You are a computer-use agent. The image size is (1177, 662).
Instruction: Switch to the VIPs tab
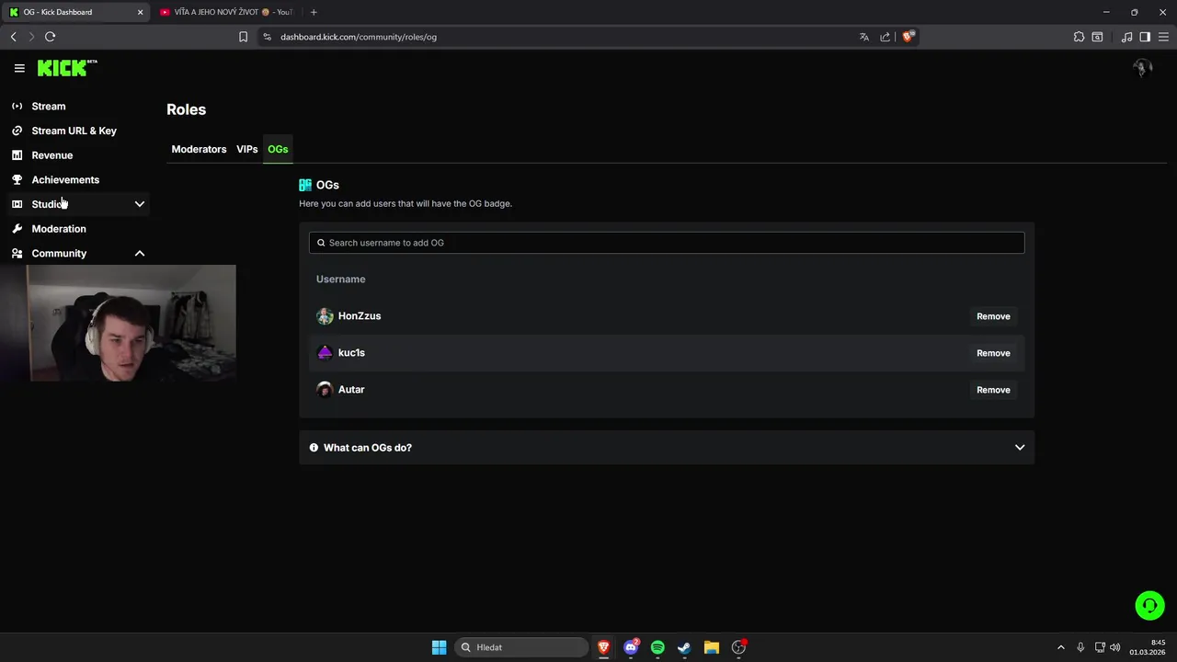(x=246, y=149)
